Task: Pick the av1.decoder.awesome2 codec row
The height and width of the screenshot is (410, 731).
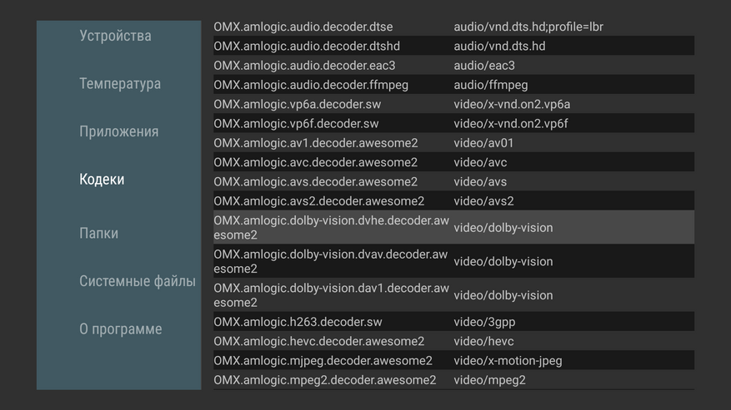Action: point(453,143)
